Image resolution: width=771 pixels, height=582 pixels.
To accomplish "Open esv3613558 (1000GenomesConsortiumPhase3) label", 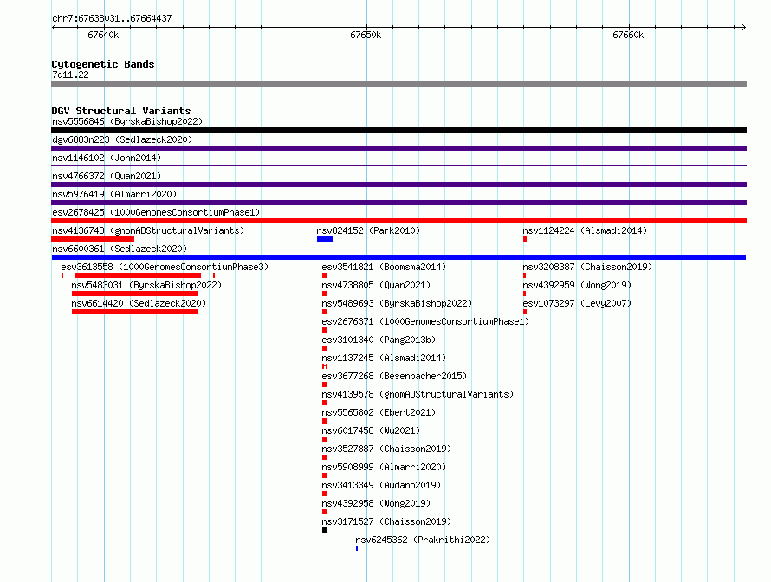I will click(x=165, y=267).
